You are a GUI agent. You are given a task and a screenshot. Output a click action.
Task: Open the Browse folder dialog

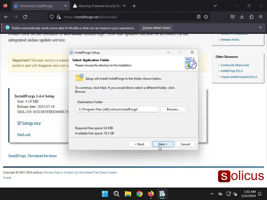[x=173, y=109]
